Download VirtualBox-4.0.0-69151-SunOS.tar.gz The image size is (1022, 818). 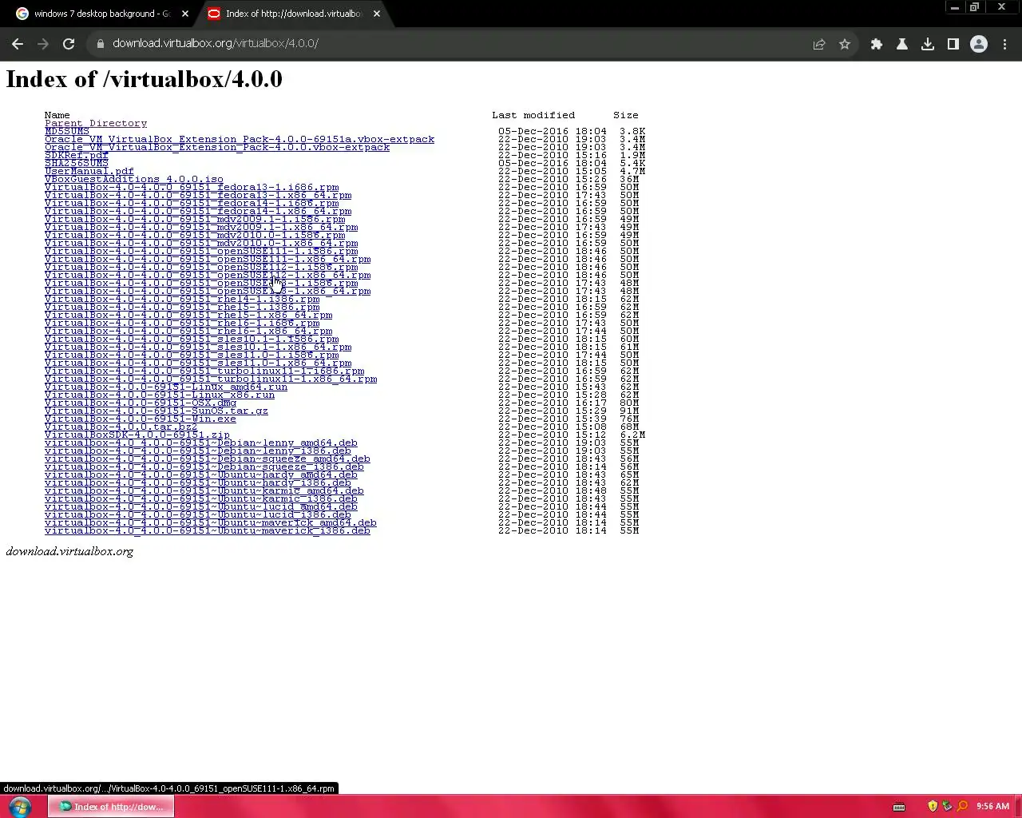156,411
